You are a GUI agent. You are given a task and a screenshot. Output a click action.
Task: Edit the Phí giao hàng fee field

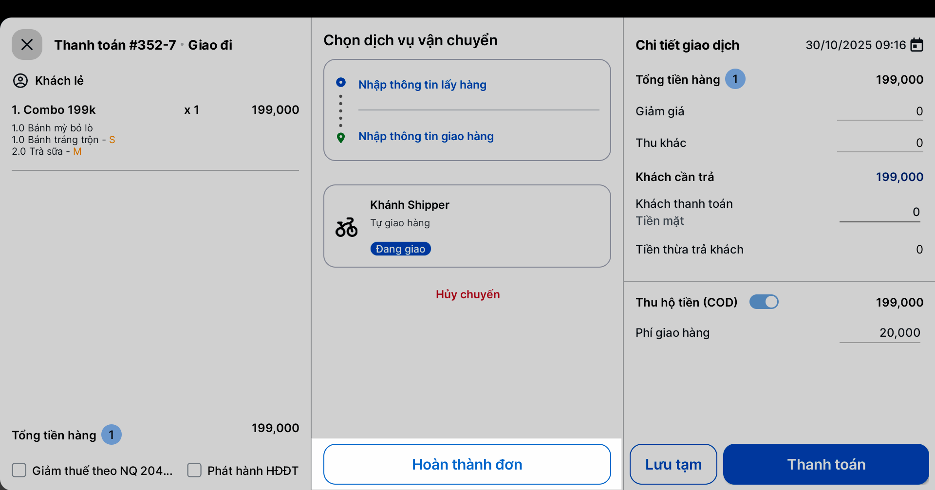pyautogui.click(x=879, y=333)
